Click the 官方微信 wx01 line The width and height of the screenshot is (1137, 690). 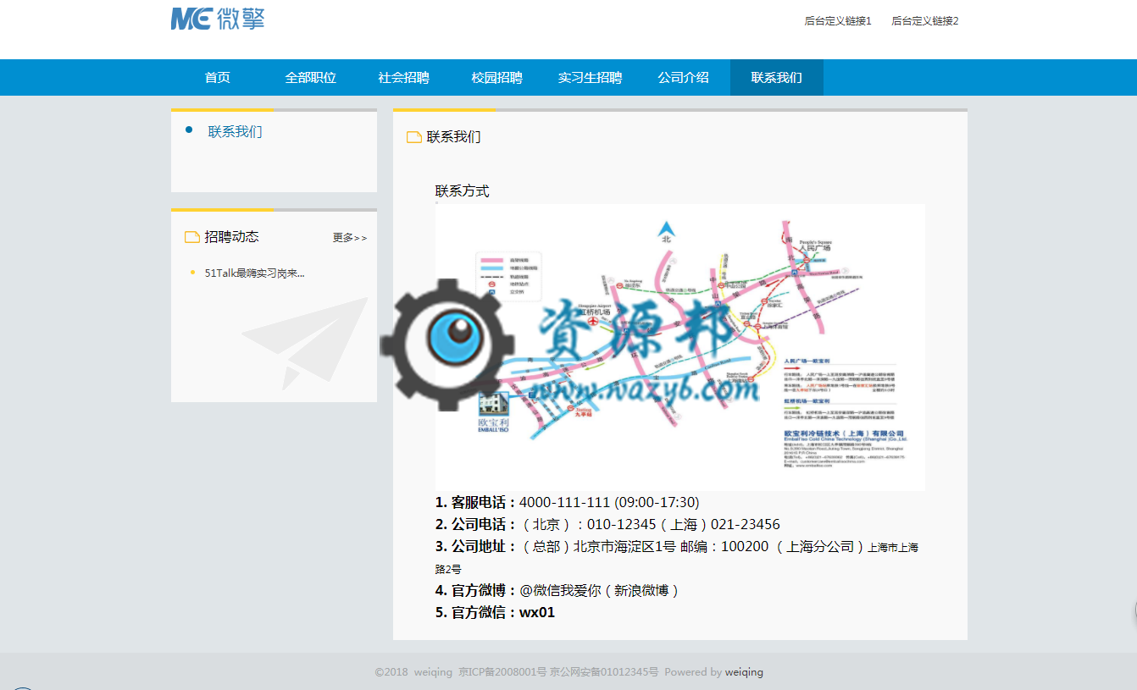tap(496, 612)
